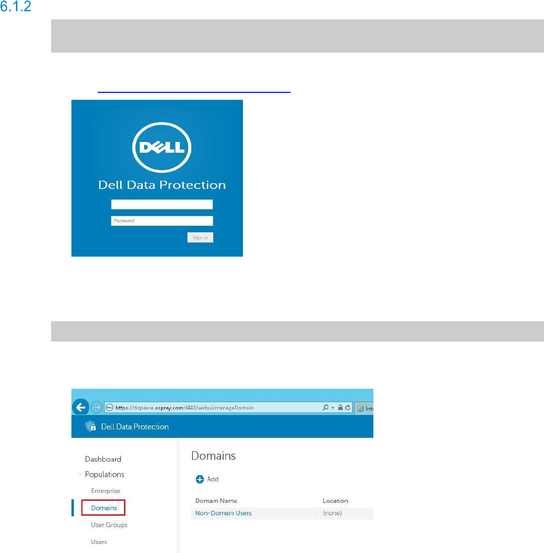Viewport: 544px width, 553px height.
Task: Click the Password input field
Action: [x=162, y=220]
